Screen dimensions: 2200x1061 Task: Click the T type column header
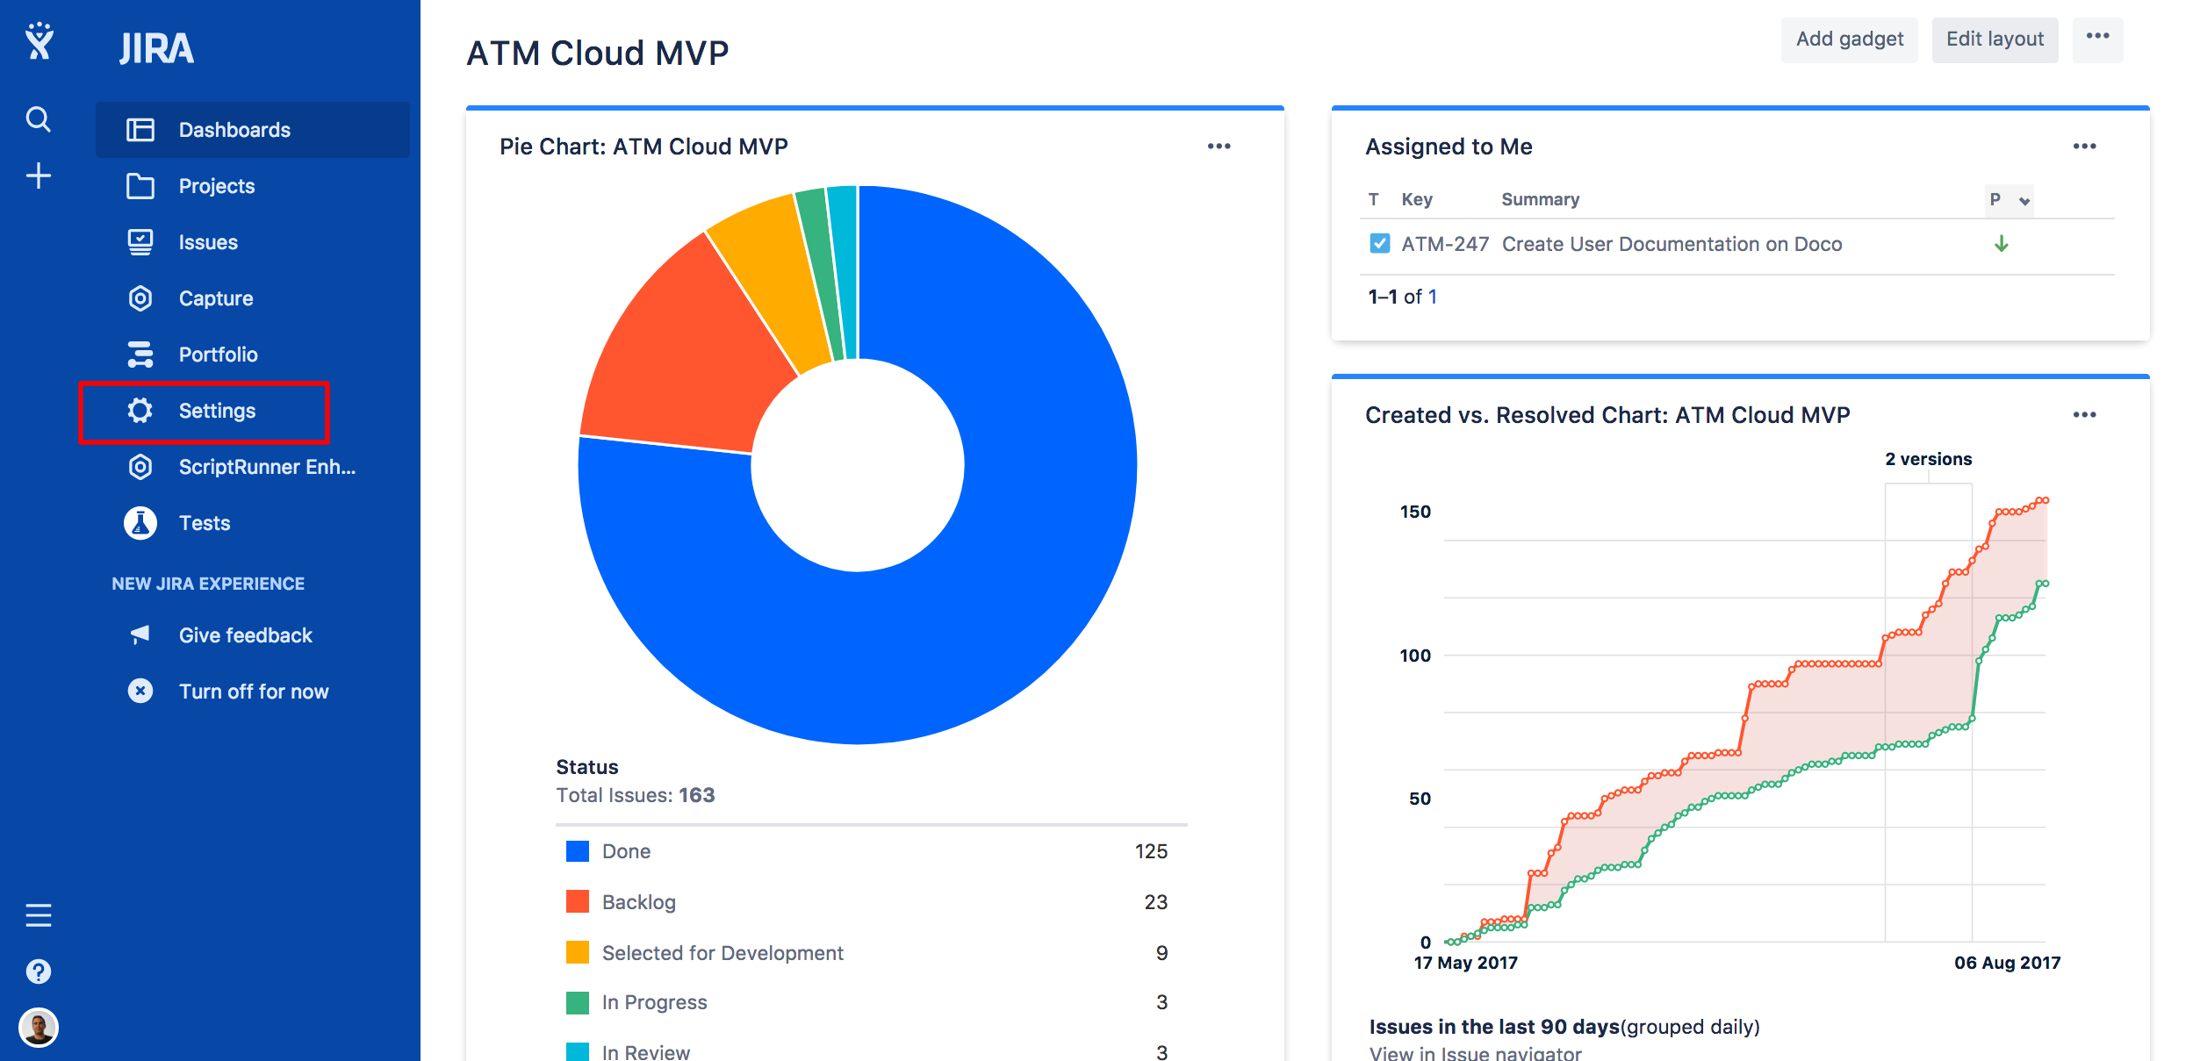1373,199
